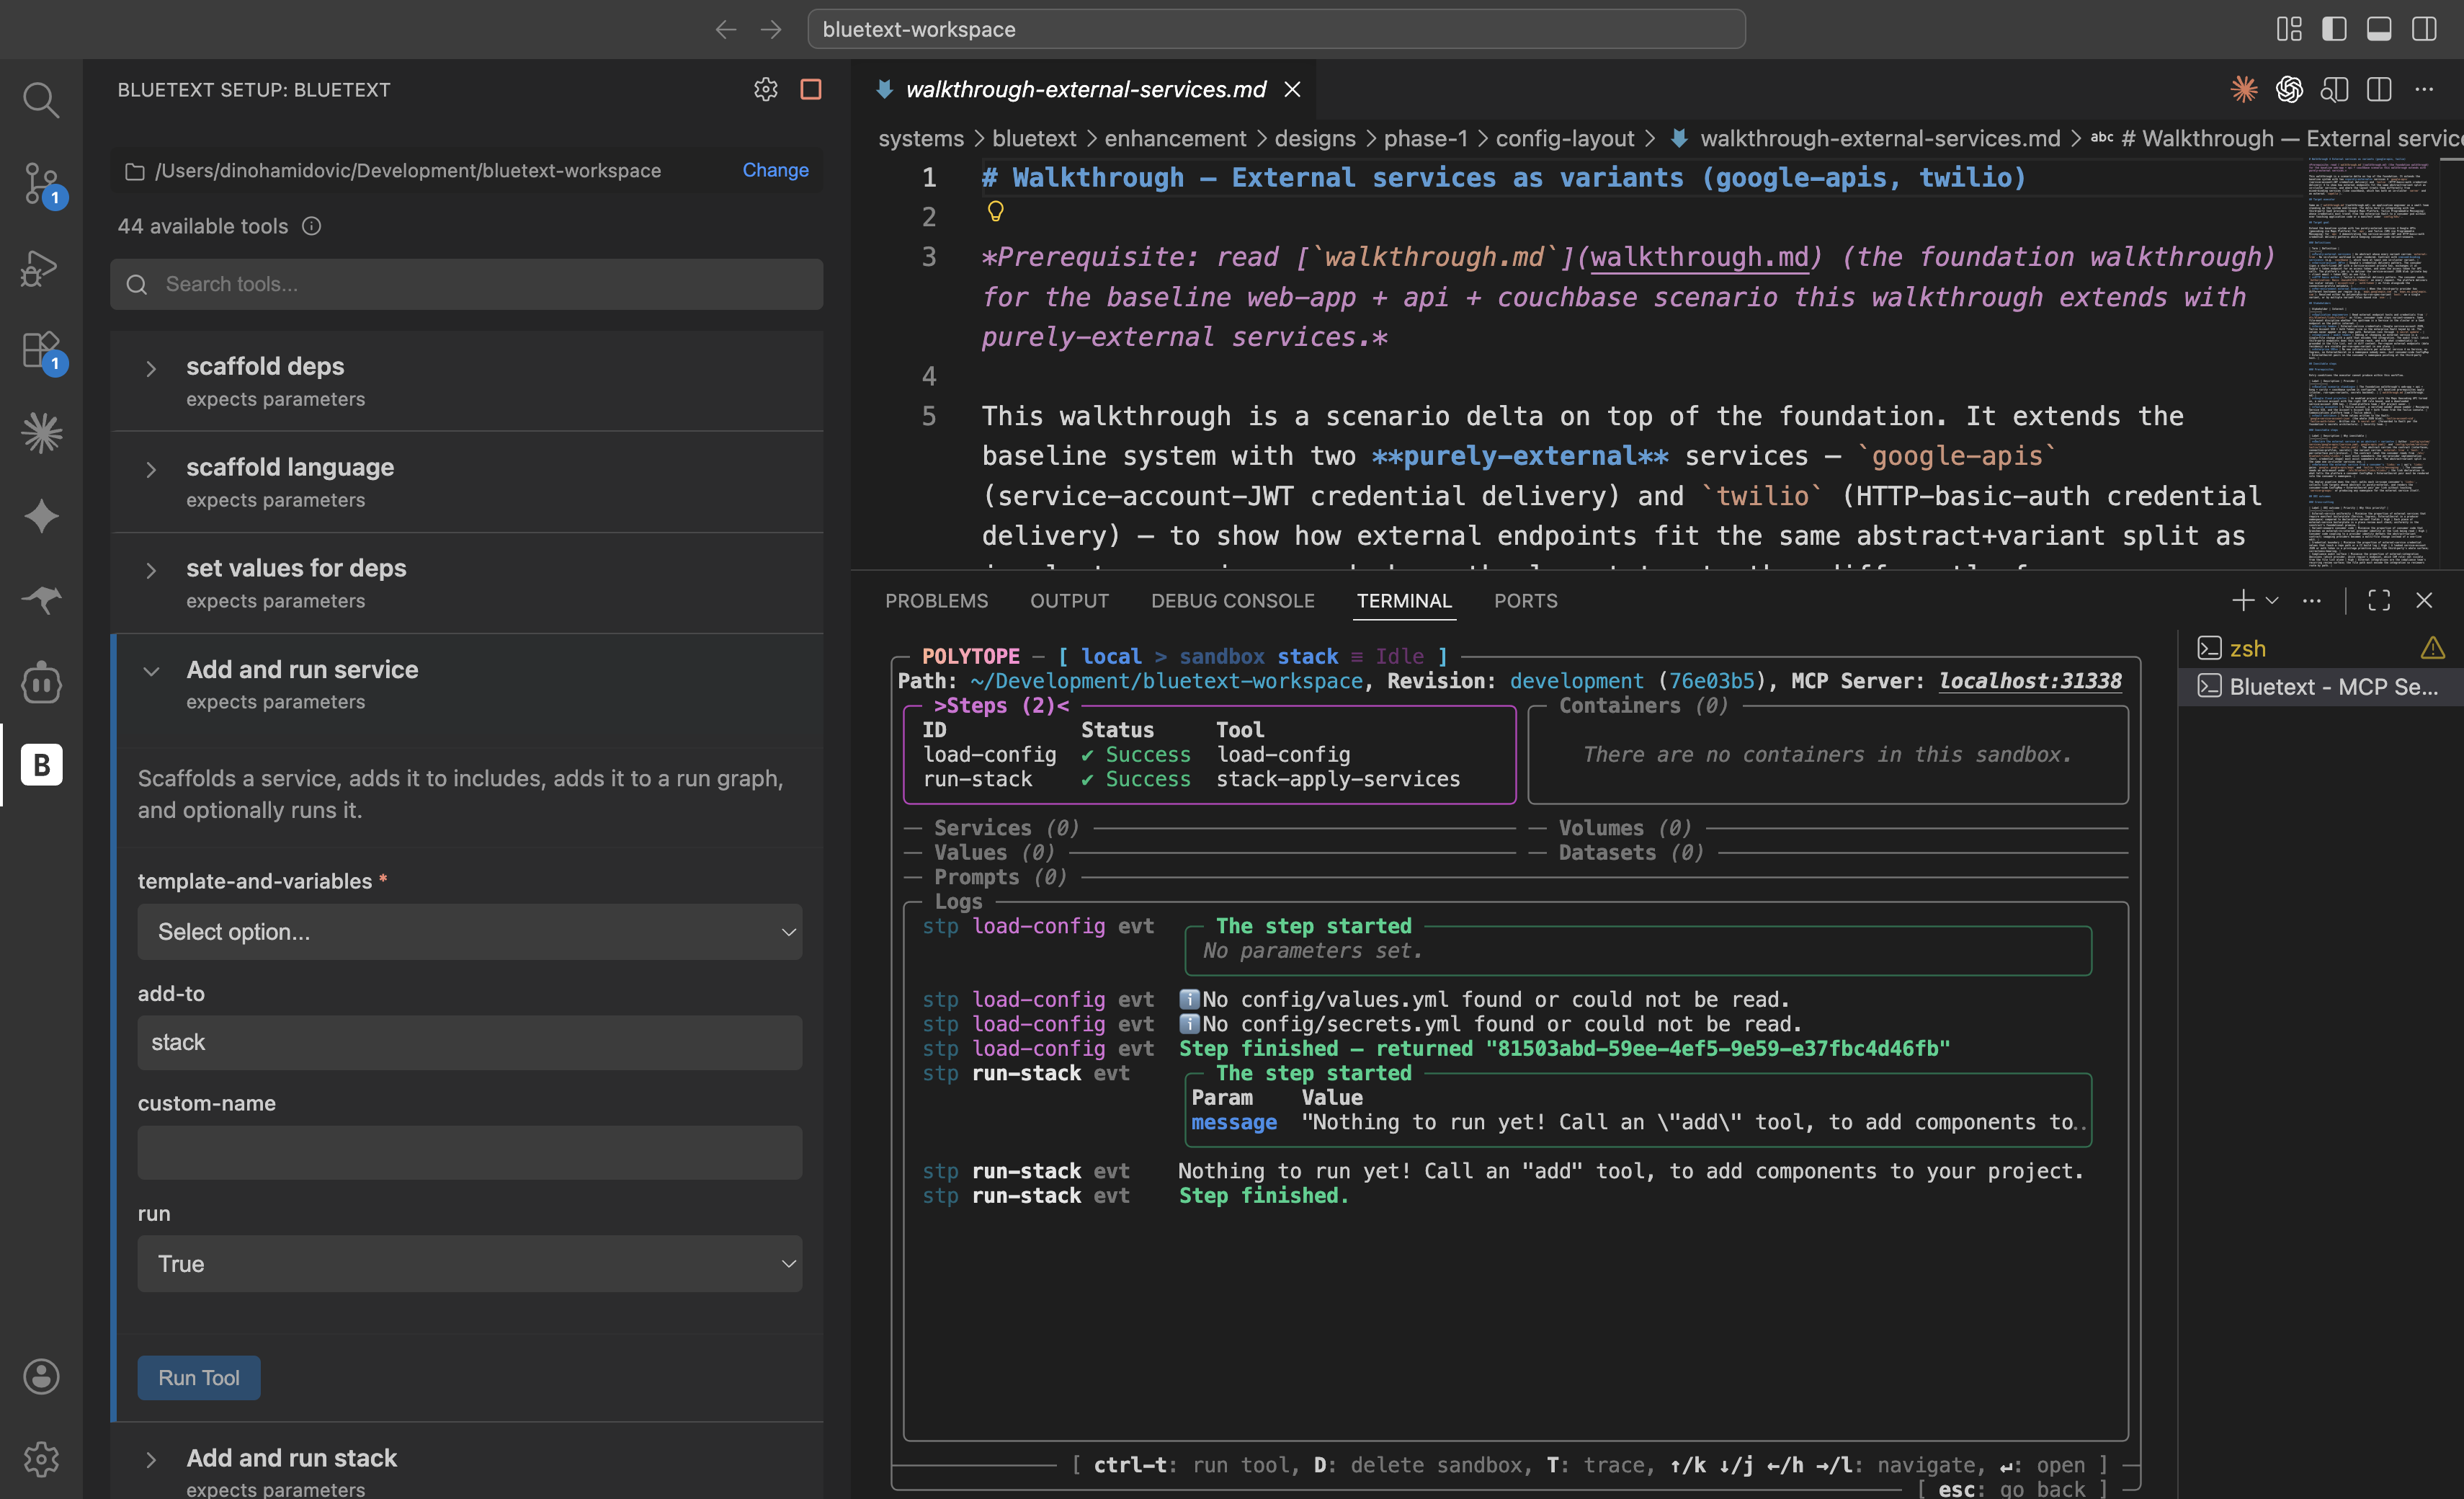Open the sparkle icon in activity bar
Viewport: 2464px width, 1499px height.
[41, 516]
